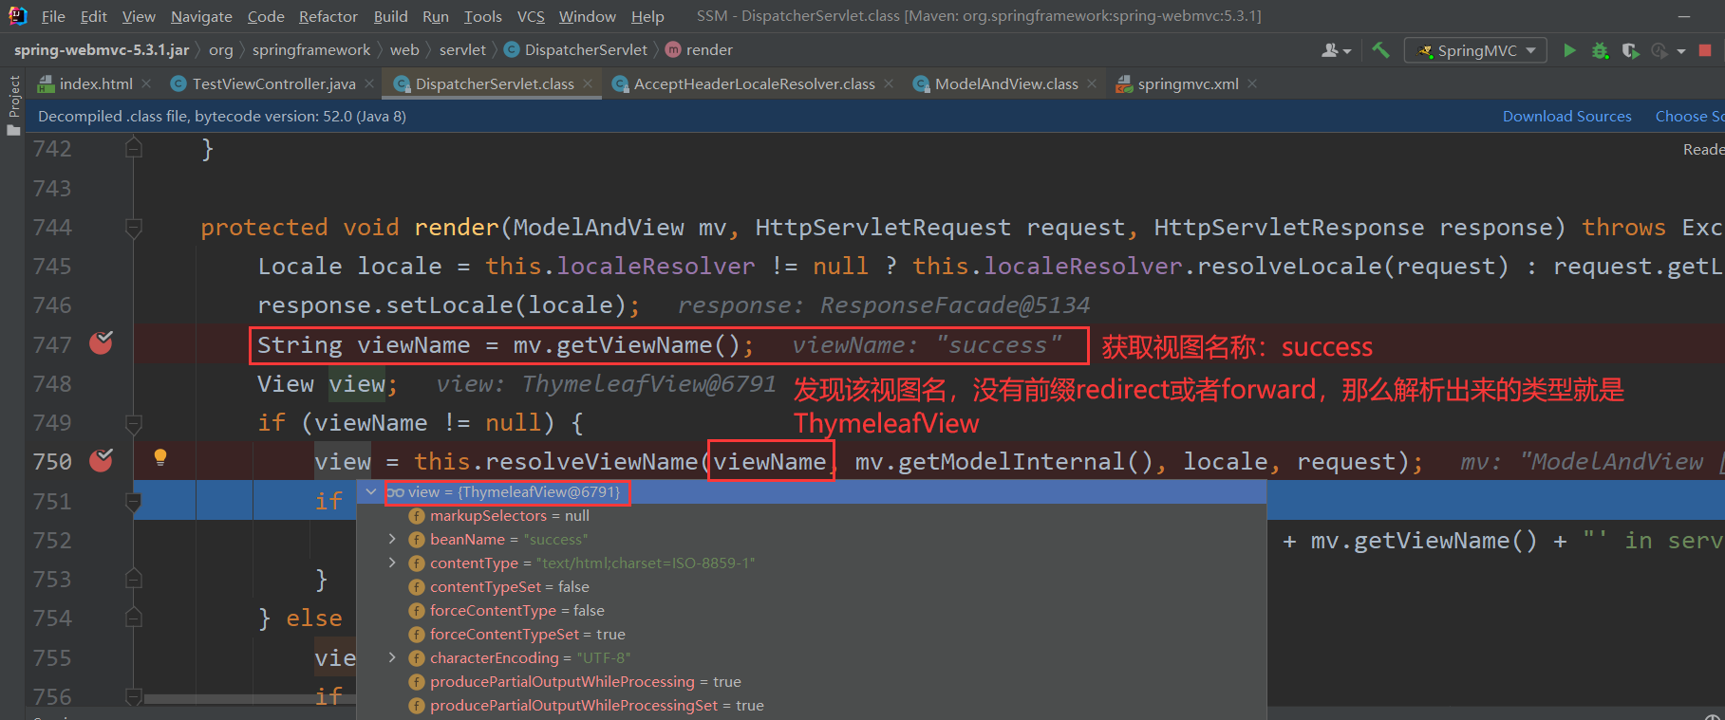Run SpringMVC with the green play icon
Viewport: 1725px width, 720px height.
[1569, 50]
